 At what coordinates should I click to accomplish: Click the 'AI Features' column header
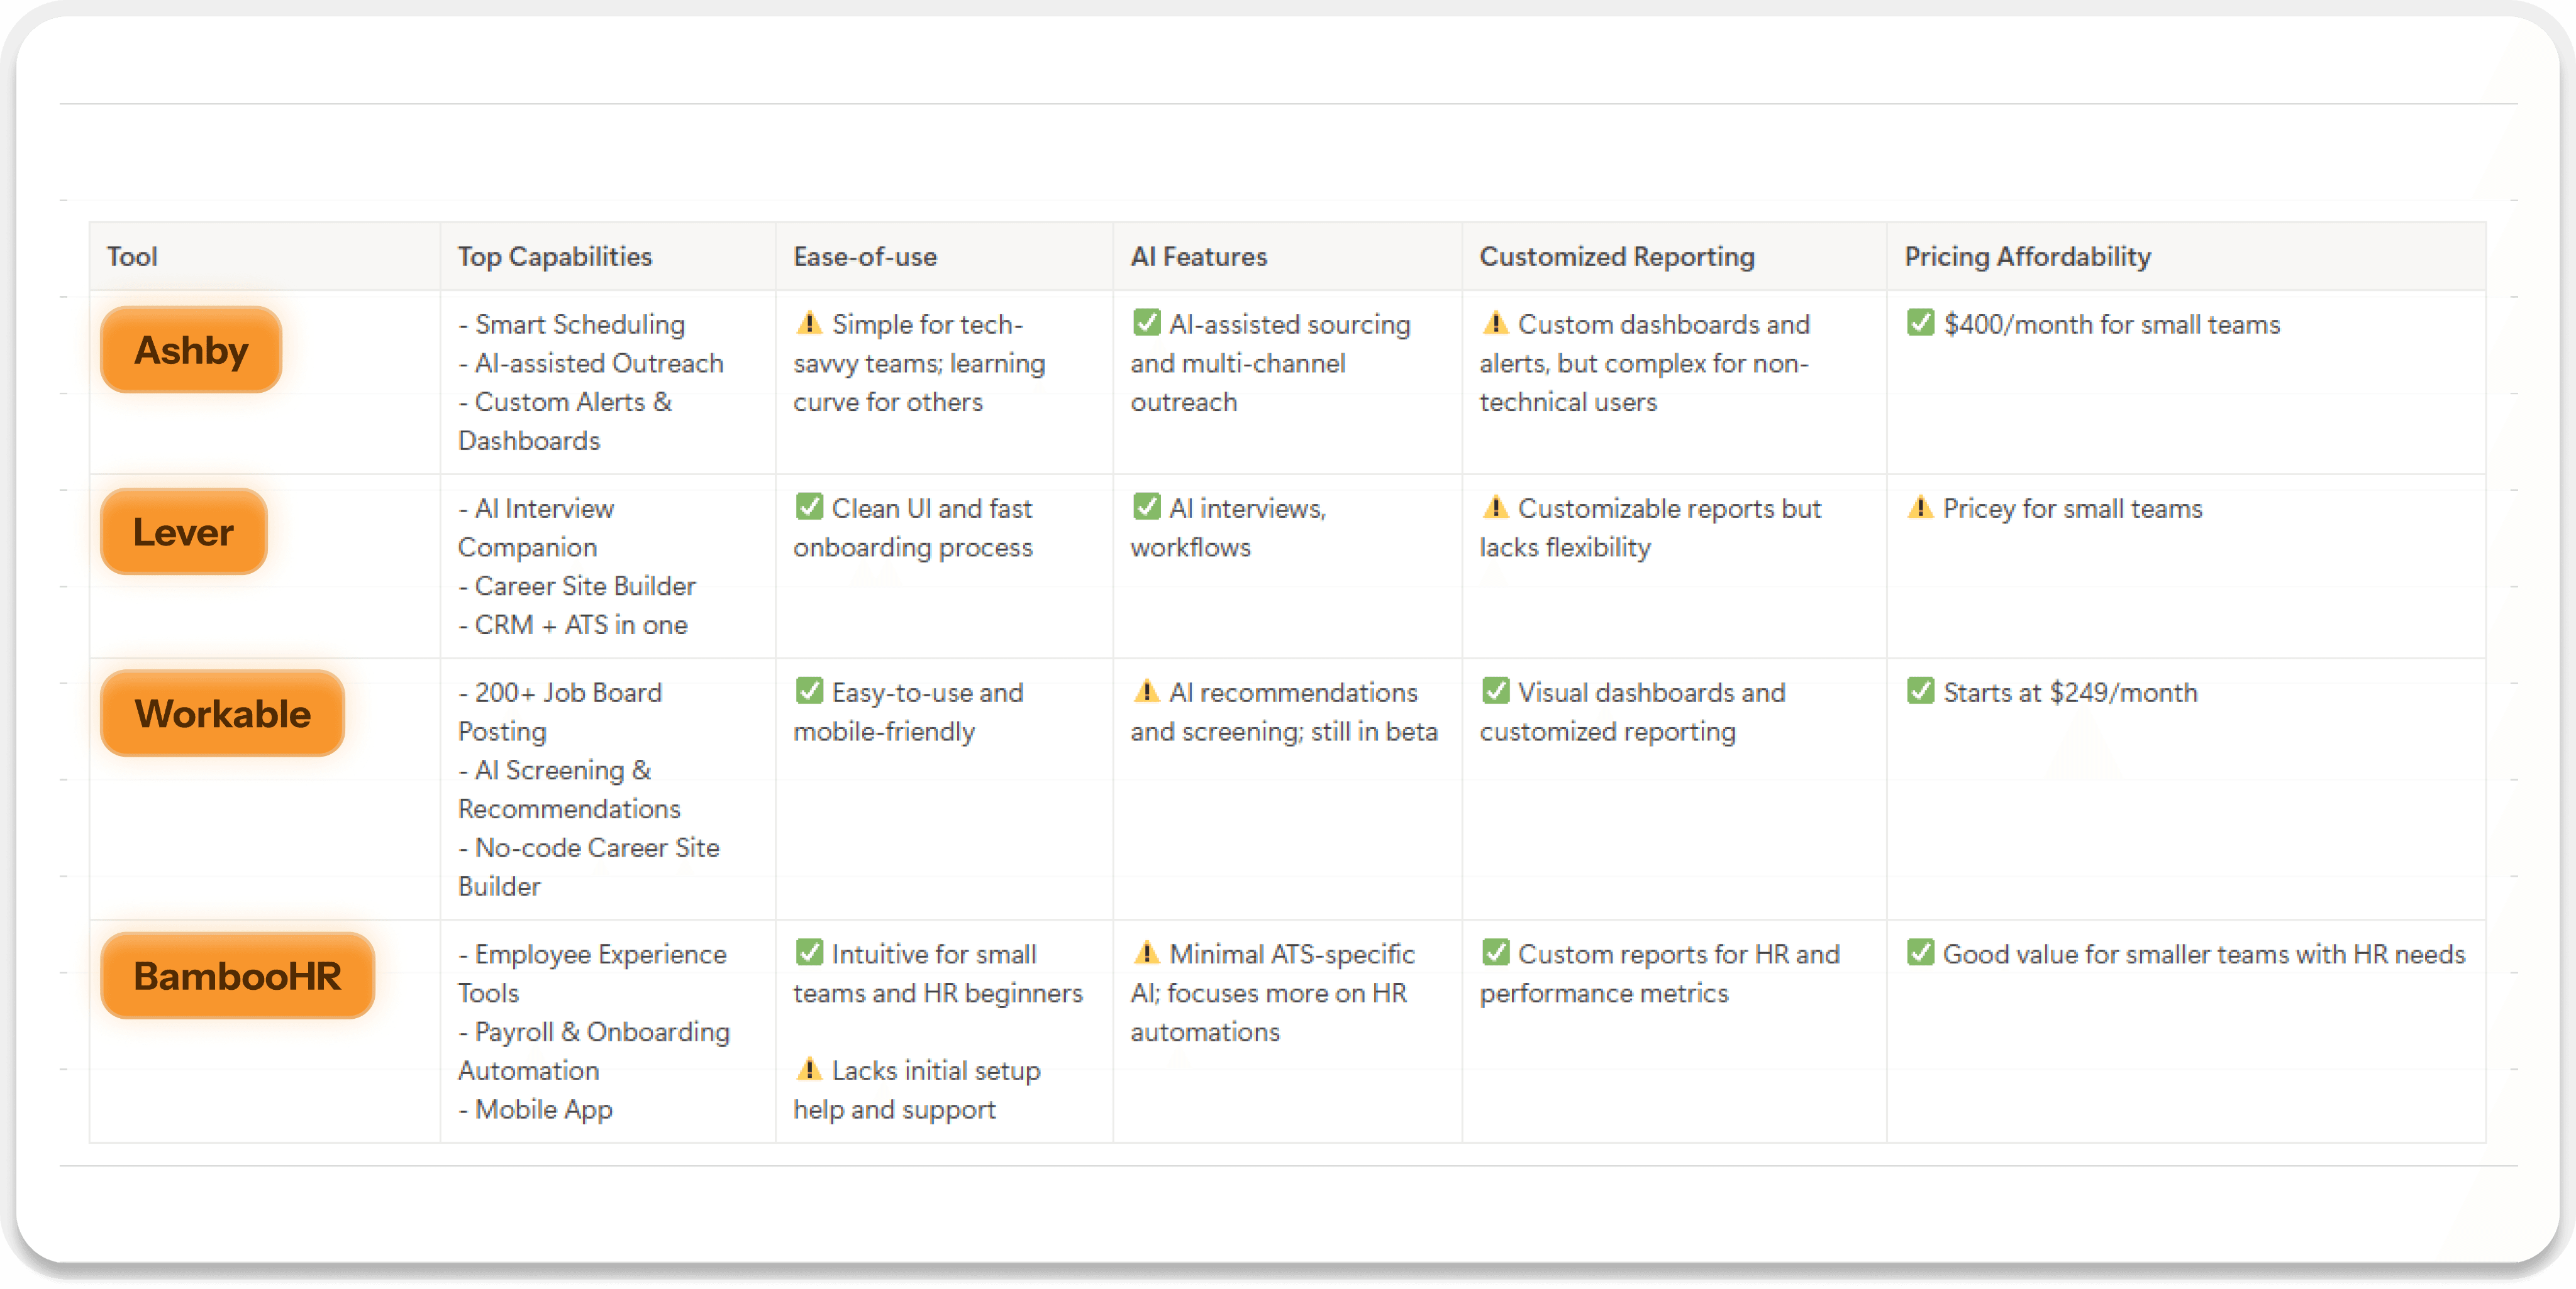click(x=1198, y=257)
